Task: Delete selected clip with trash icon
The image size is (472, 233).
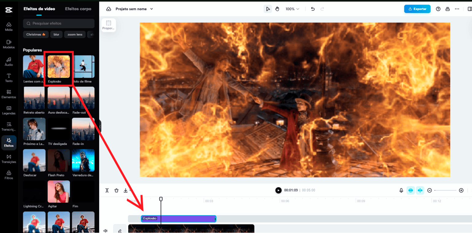Action: [116, 190]
